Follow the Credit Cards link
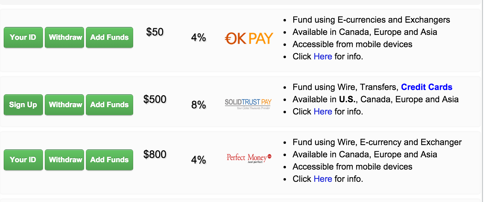The height and width of the screenshot is (202, 486). coord(426,87)
